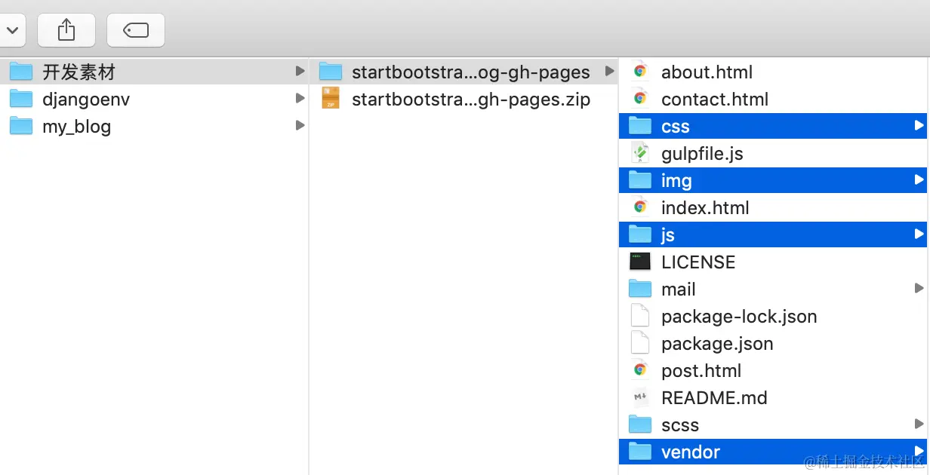
Task: Click the Edit Tags toolbar button
Action: tap(136, 30)
